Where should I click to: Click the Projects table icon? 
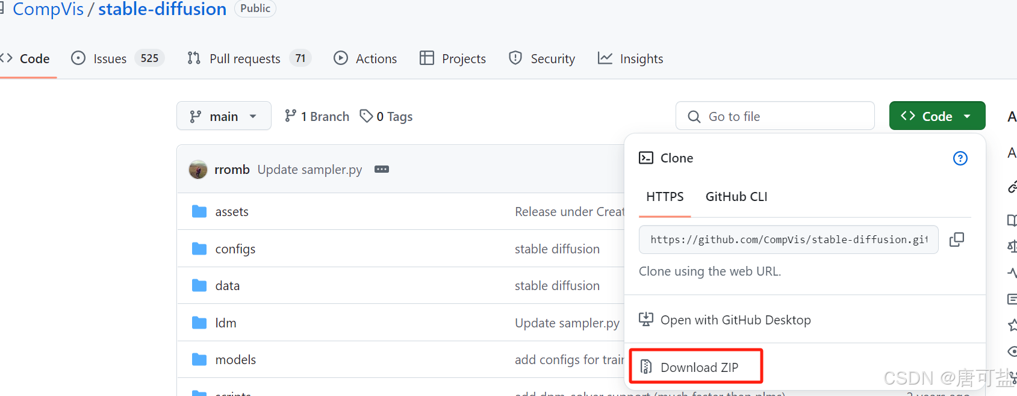[427, 58]
